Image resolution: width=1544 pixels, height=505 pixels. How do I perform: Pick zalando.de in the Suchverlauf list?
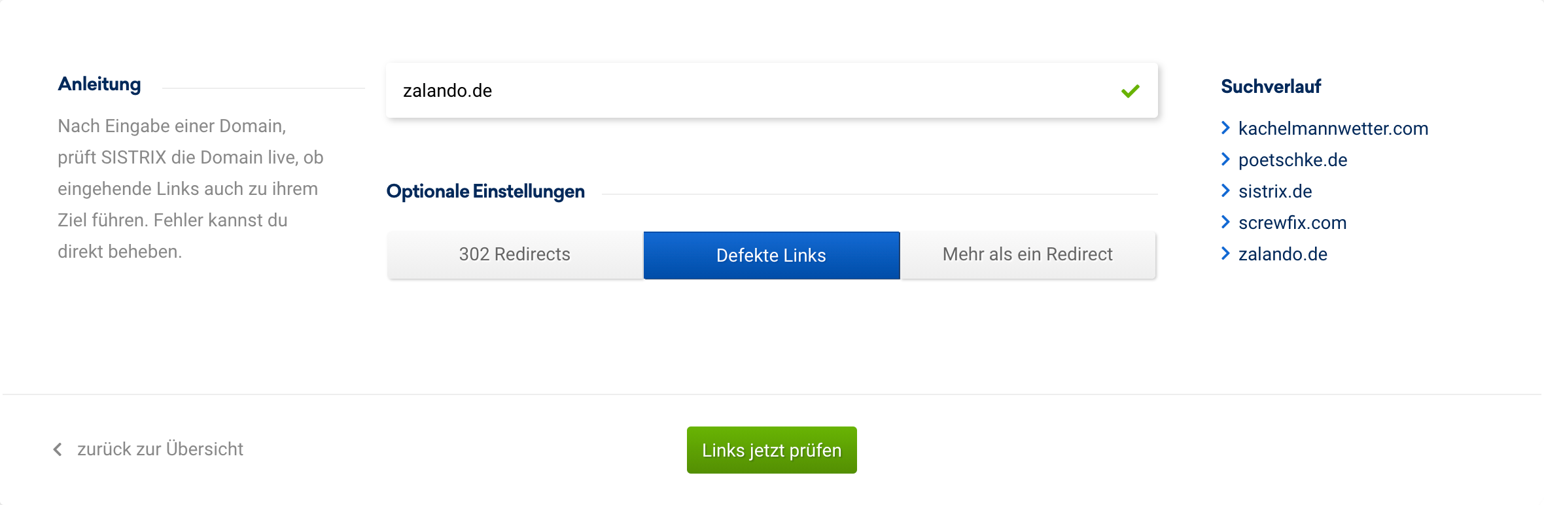[1282, 254]
